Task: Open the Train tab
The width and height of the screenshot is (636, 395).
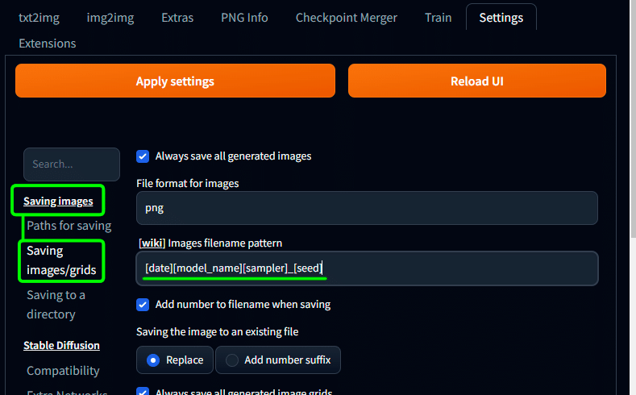Action: point(438,17)
